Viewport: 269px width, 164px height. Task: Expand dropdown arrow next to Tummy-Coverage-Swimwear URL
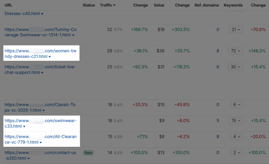[73, 35]
